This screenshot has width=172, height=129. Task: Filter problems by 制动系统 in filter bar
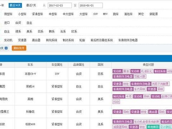pos(68,40)
